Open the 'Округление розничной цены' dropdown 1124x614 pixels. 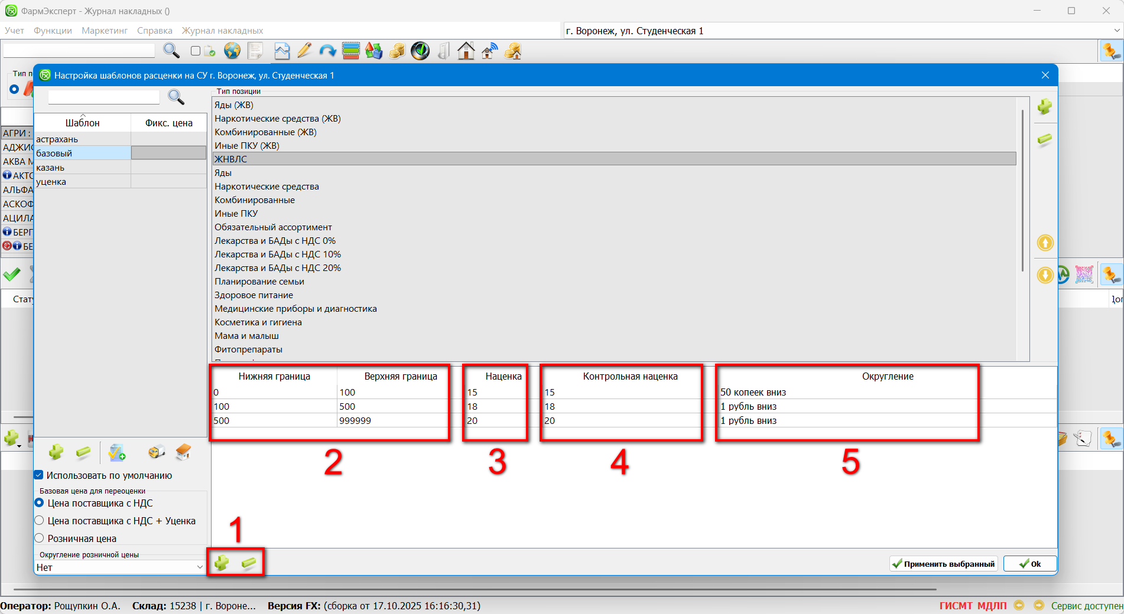coord(199,567)
